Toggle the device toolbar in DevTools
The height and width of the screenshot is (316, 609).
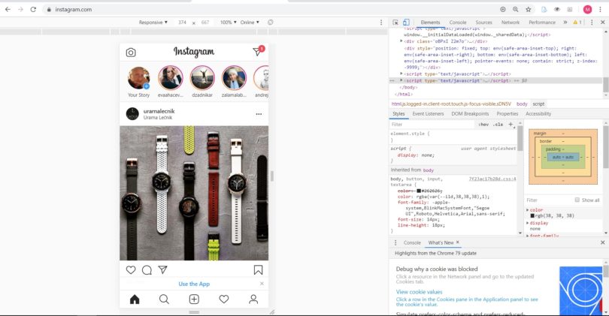tap(406, 23)
